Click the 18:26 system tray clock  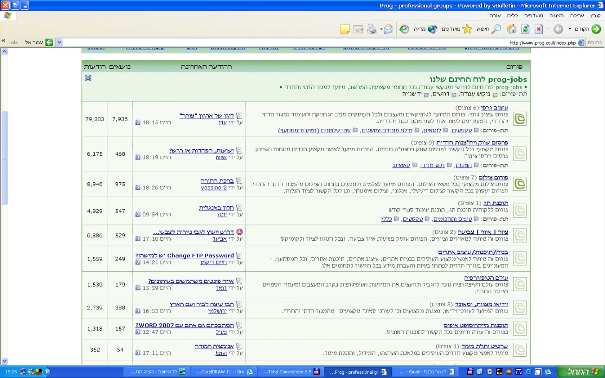(11, 372)
